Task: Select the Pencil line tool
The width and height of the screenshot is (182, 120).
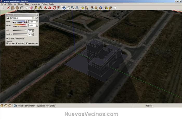Action: tap(8, 8)
